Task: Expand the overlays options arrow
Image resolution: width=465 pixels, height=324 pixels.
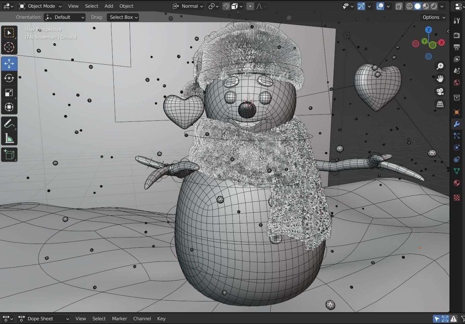Action: [388, 6]
